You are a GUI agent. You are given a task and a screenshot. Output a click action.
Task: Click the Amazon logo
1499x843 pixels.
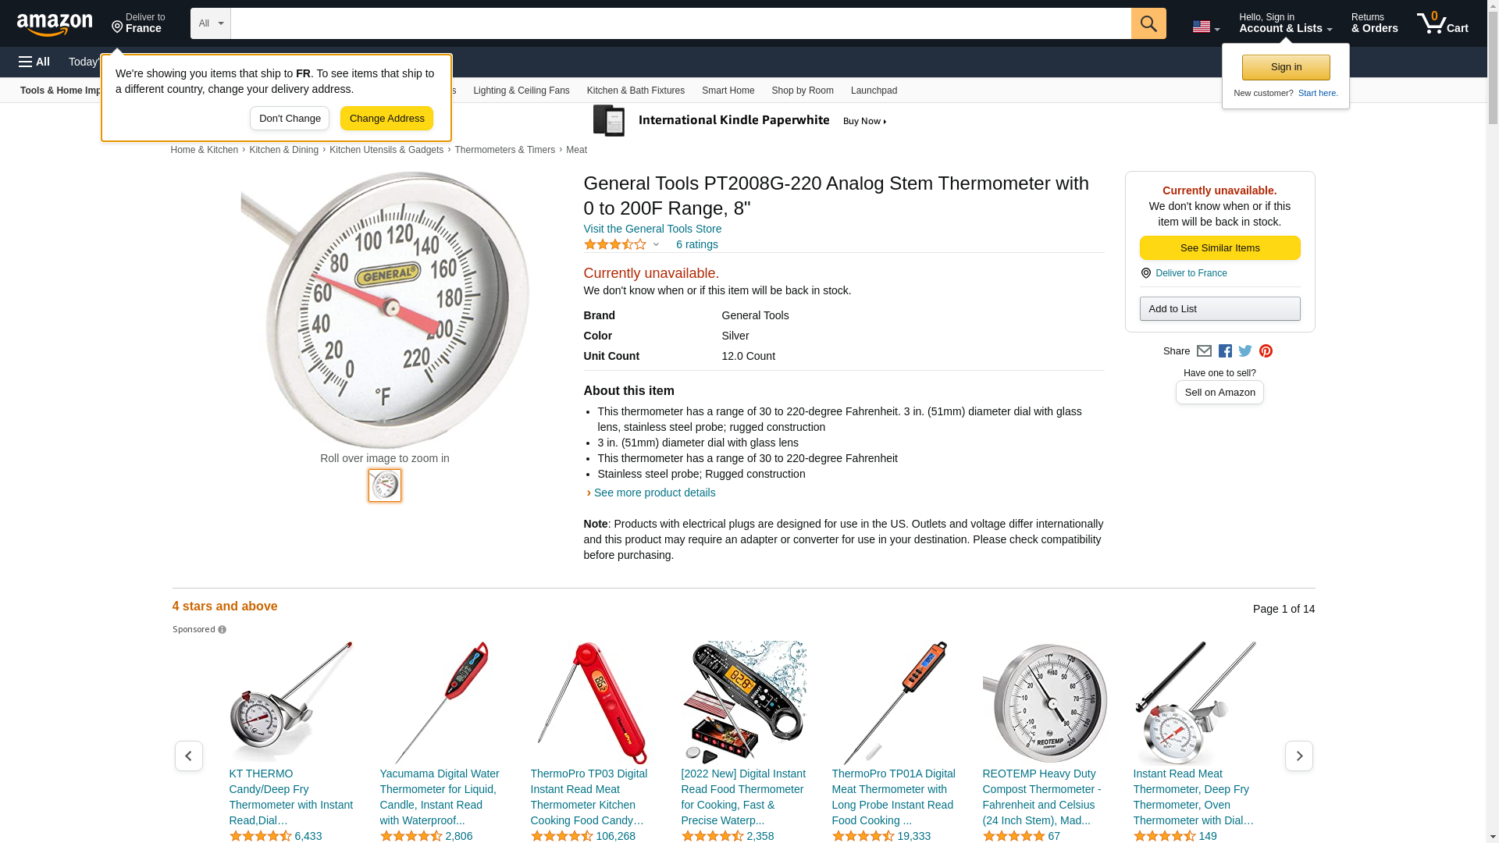[x=55, y=24]
